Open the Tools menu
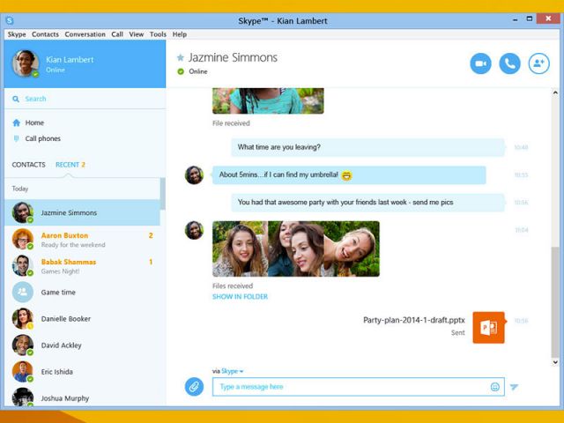 [x=158, y=34]
